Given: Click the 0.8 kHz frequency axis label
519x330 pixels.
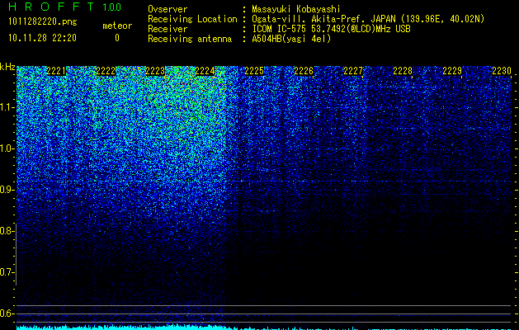Looking at the screenshot, I should tap(7, 231).
